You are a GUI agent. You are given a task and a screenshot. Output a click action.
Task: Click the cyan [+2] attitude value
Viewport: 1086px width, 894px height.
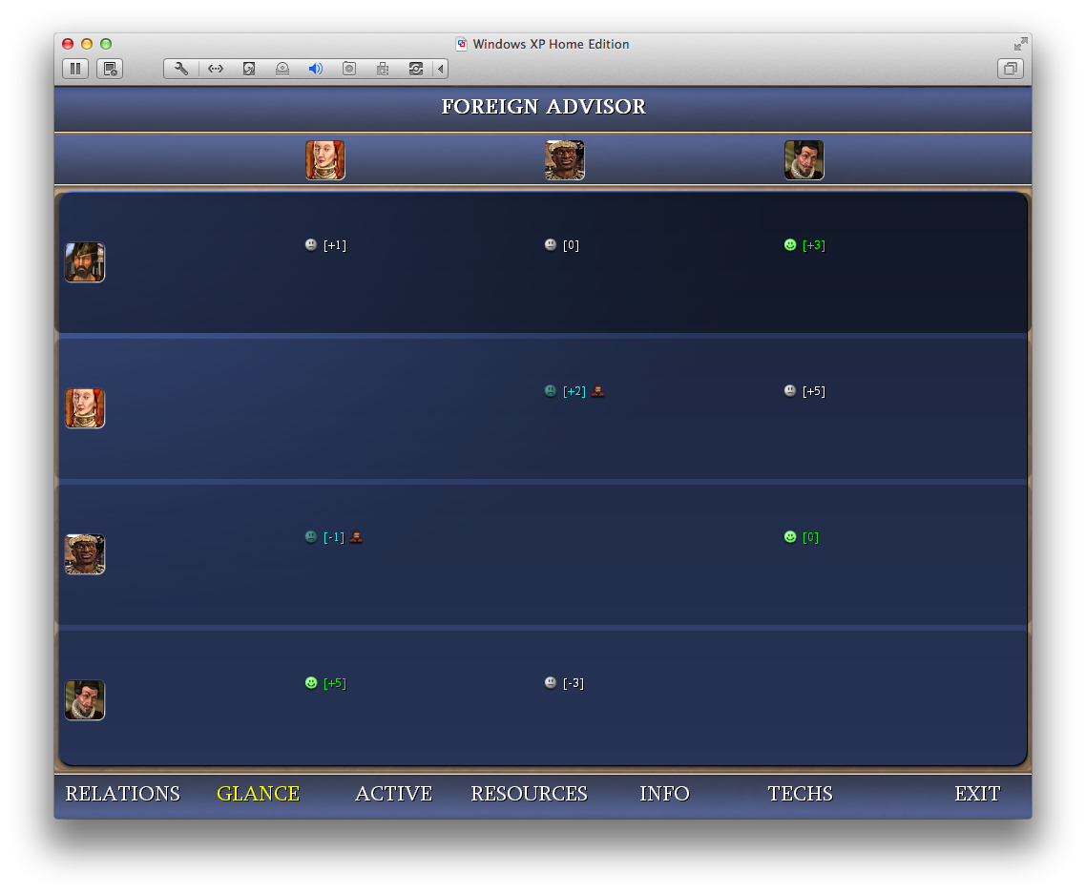574,391
